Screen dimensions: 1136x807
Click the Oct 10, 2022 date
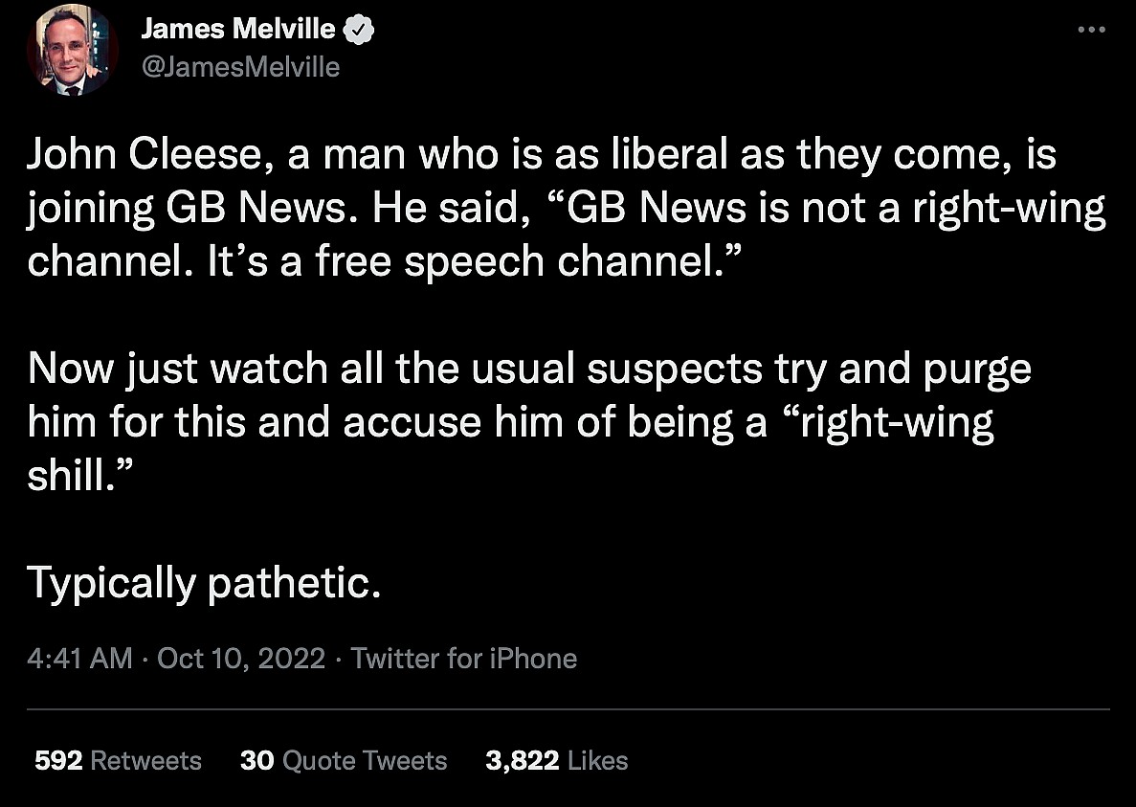[241, 659]
